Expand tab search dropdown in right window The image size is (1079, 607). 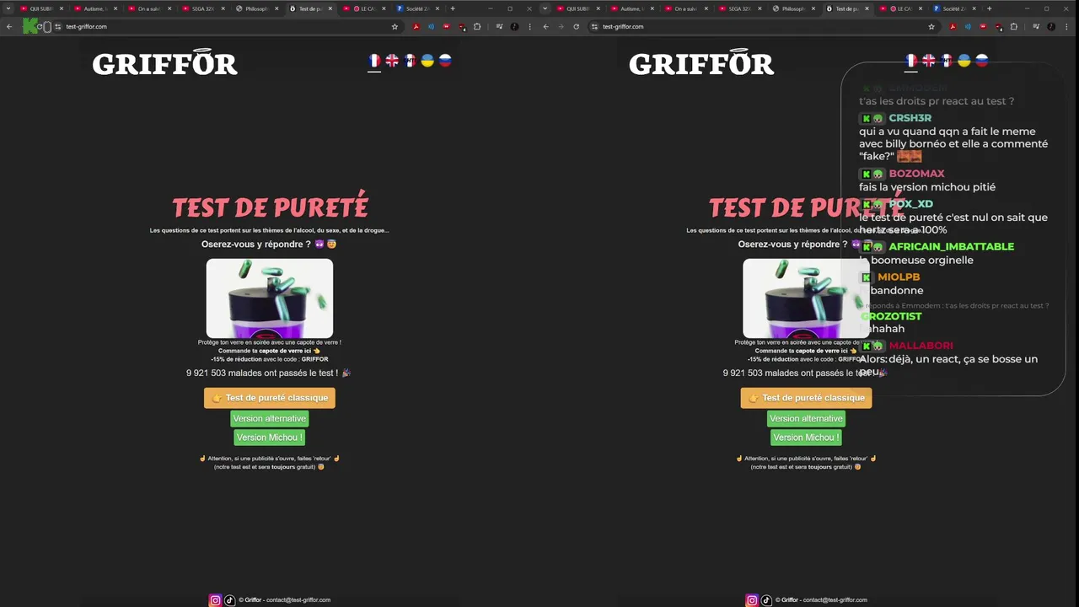point(545,8)
